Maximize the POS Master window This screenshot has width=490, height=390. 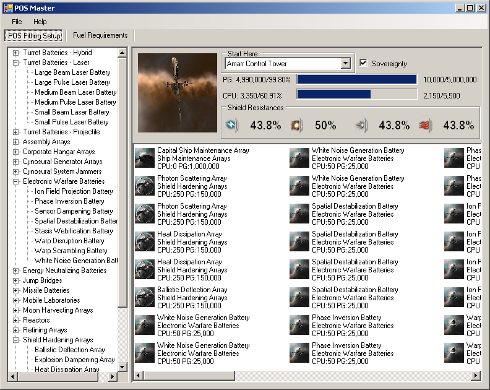coord(470,8)
